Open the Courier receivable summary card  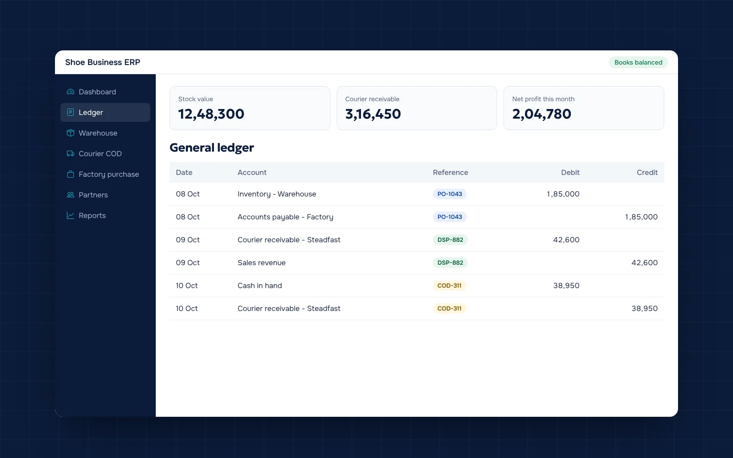[417, 108]
